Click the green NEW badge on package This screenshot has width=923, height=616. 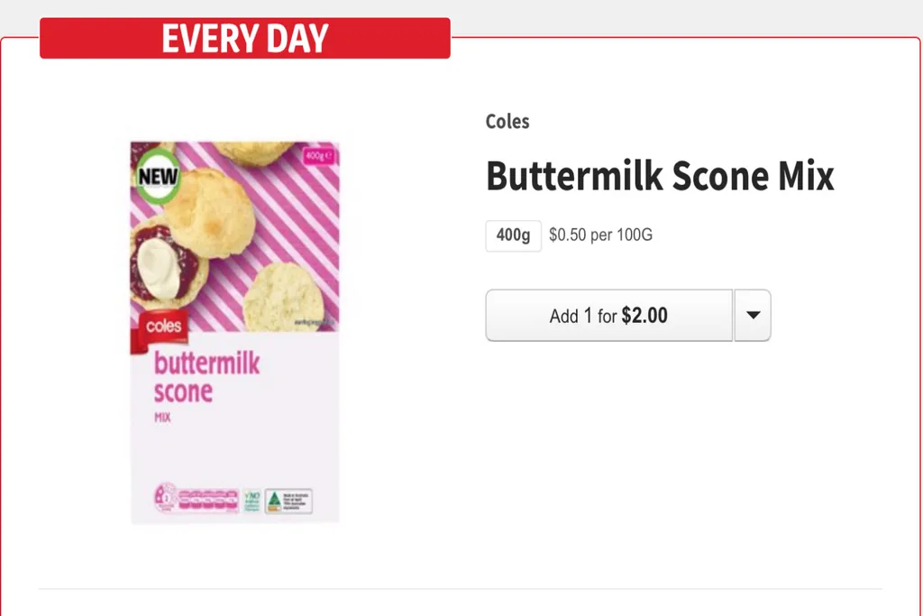(x=158, y=176)
